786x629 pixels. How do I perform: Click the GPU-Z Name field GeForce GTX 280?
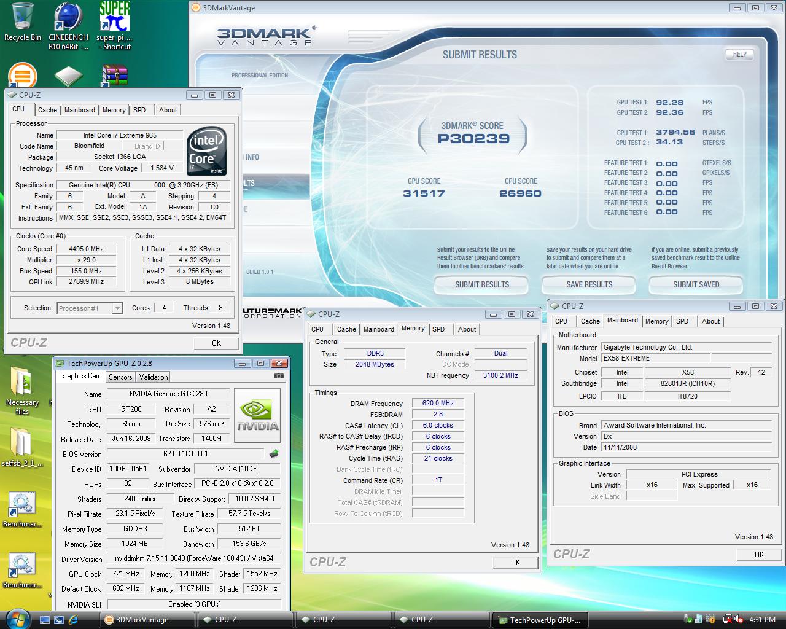pyautogui.click(x=168, y=394)
